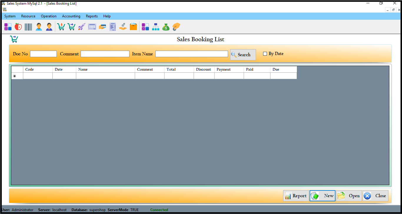The image size is (402, 214).
Task: Click the orange box toolbar icon
Action: 133,27
